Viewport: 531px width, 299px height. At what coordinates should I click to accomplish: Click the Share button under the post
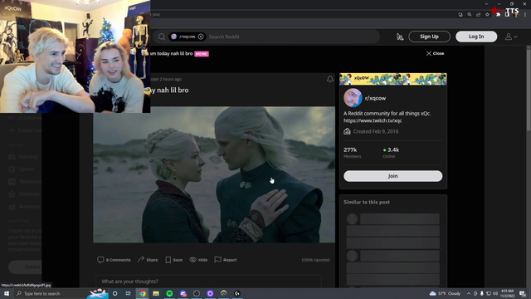[x=148, y=260]
